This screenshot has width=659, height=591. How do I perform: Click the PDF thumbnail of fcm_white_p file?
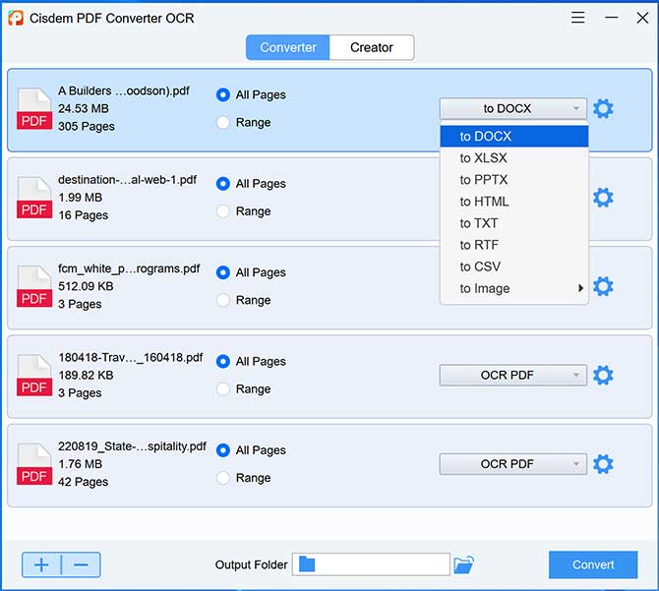(34, 286)
